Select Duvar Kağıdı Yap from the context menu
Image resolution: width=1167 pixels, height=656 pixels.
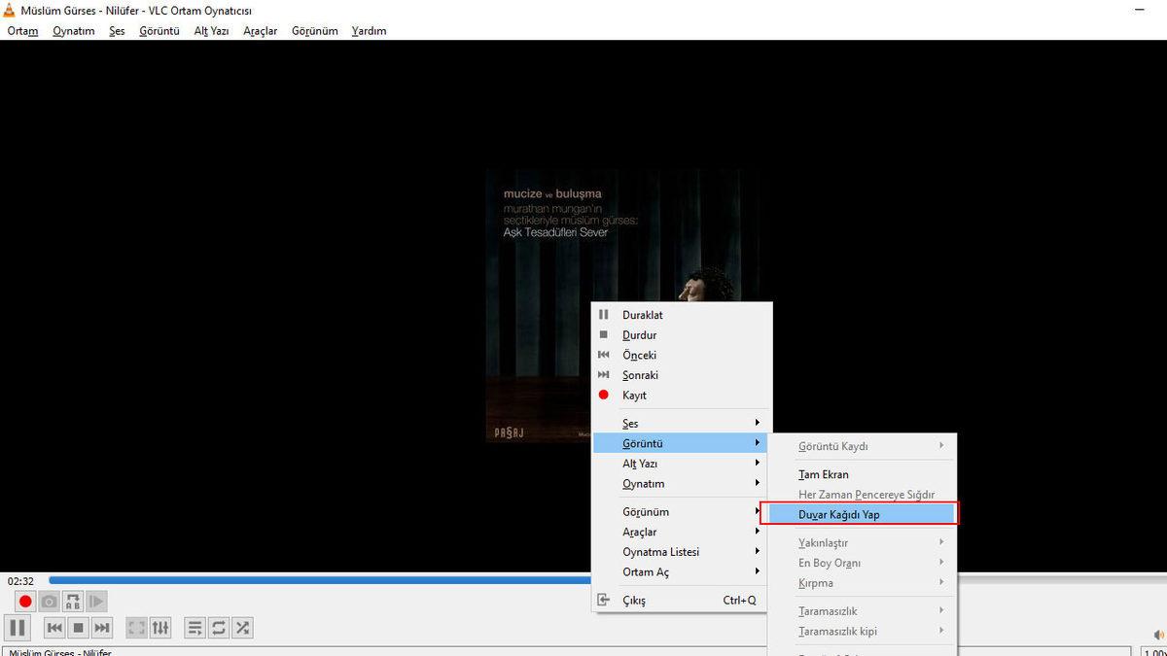[x=856, y=513]
